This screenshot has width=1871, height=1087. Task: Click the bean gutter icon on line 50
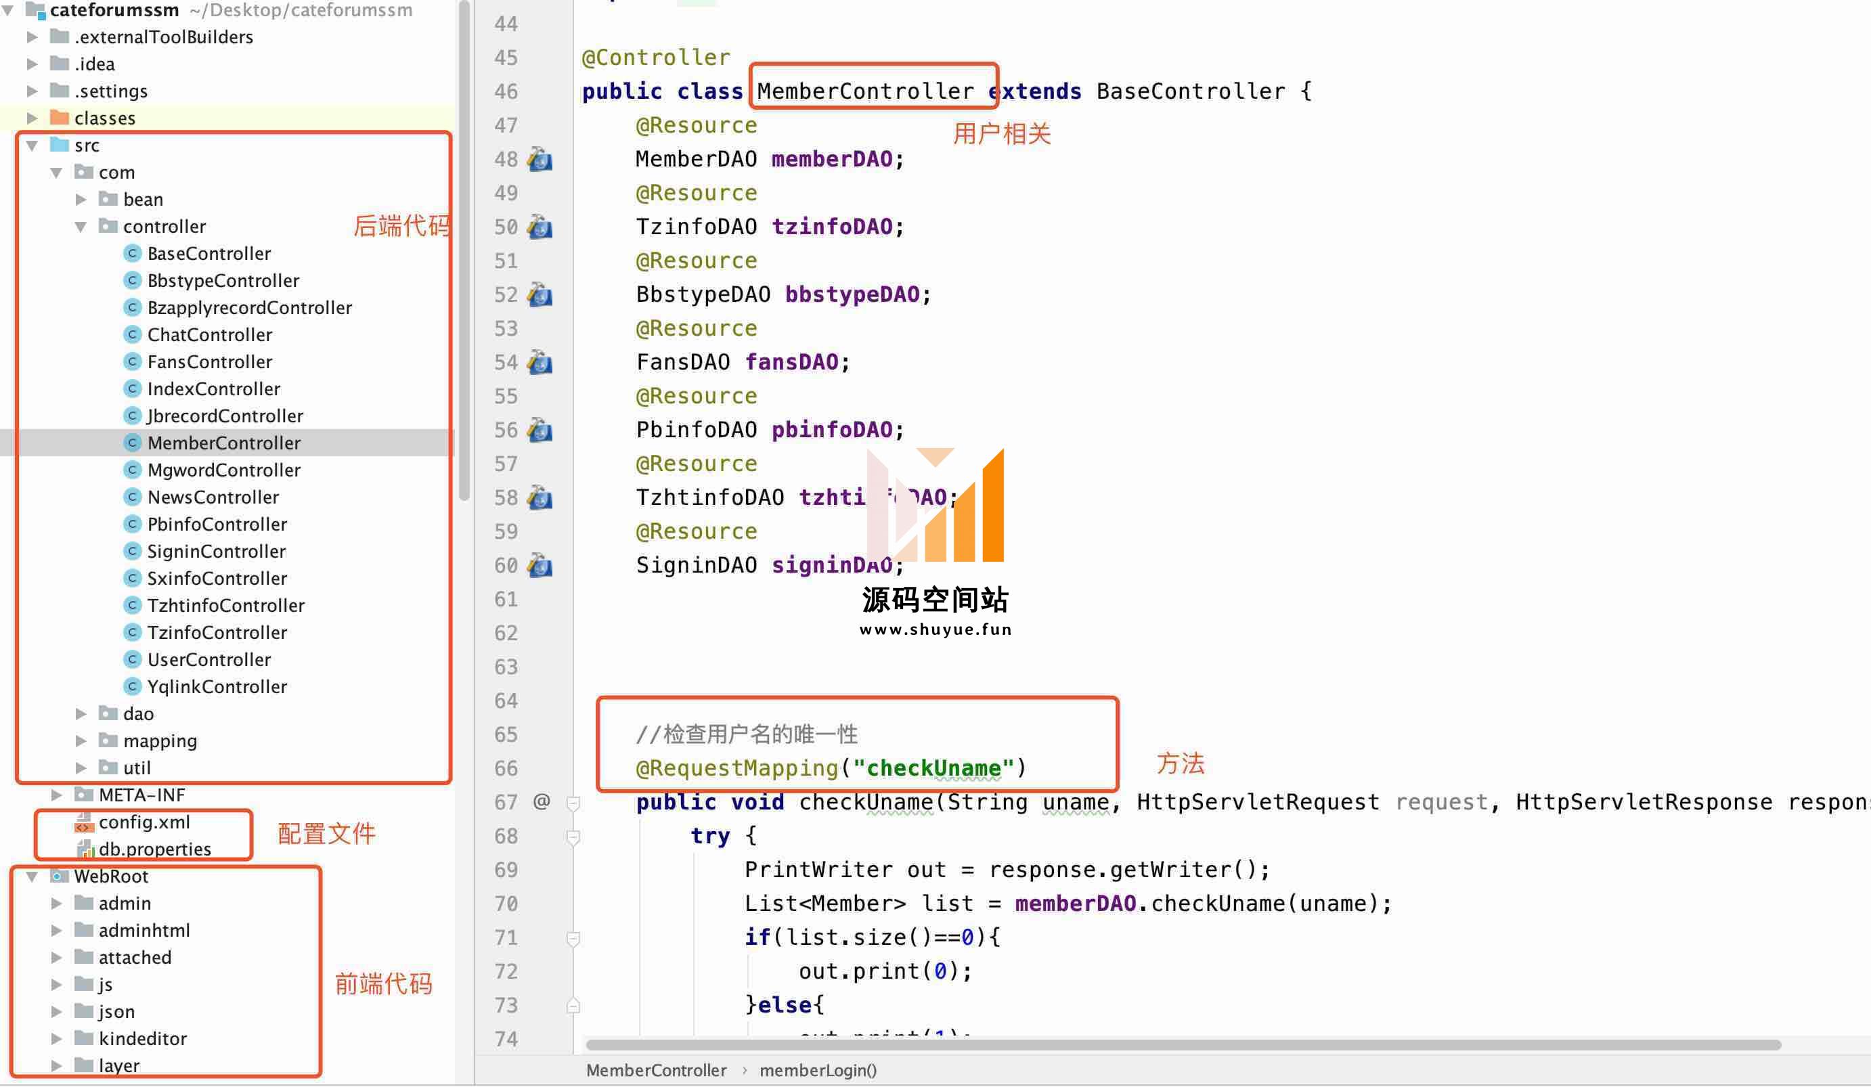click(540, 227)
